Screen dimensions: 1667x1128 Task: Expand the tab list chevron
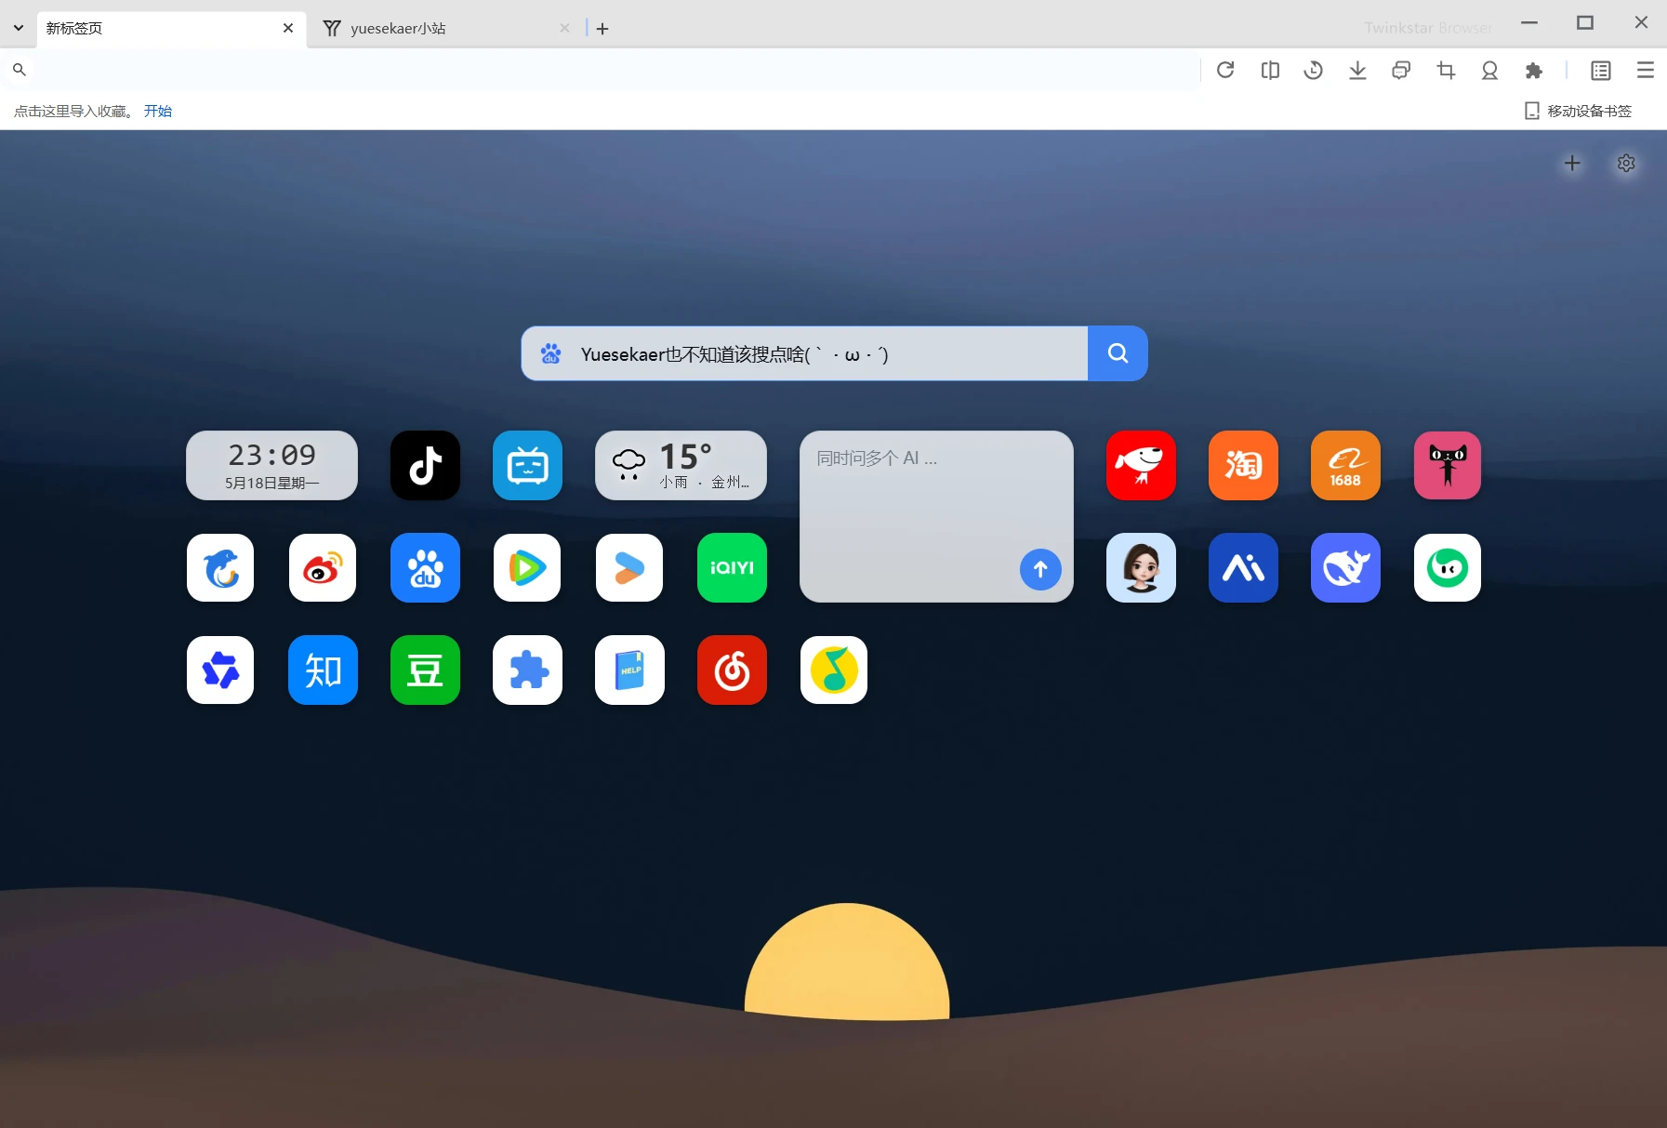click(x=18, y=28)
